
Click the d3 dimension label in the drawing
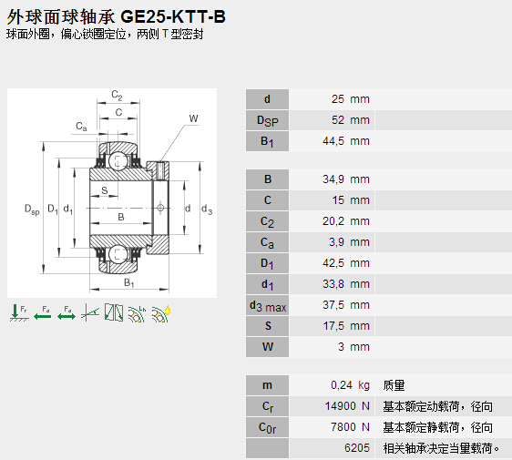(207, 209)
